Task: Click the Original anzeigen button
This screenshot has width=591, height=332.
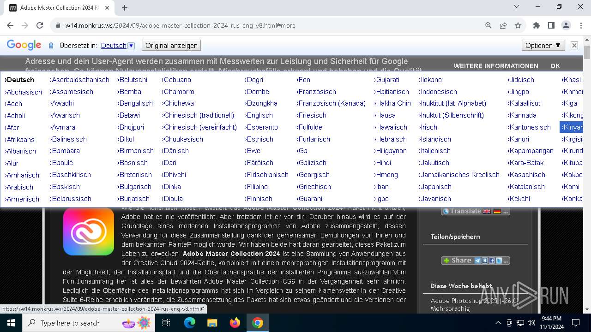Action: coord(171,45)
